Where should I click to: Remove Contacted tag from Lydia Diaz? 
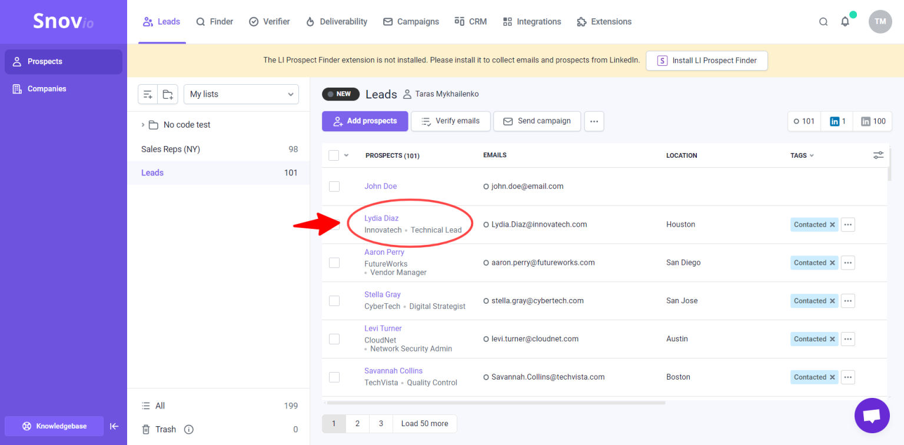point(832,225)
